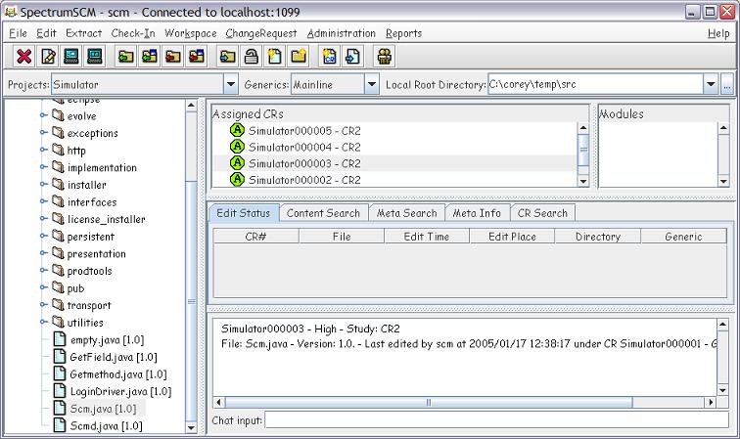
Task: Click green status icon of Simulator000005
Action: click(237, 130)
